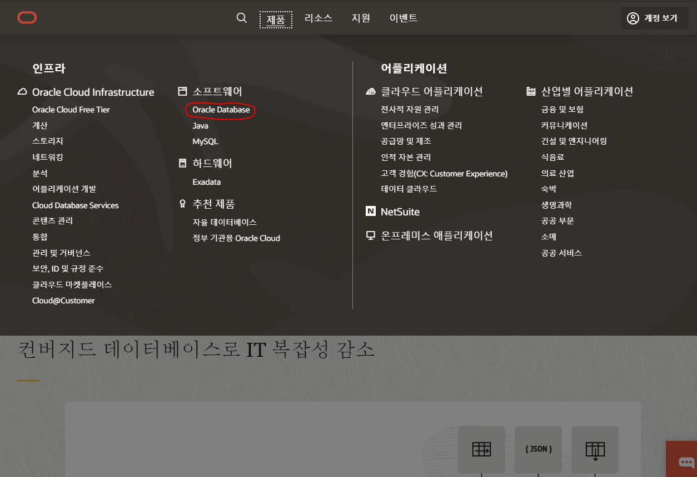Open 온프레미스 애플리케이션 text link

click(x=437, y=235)
